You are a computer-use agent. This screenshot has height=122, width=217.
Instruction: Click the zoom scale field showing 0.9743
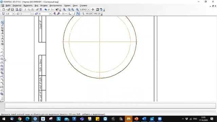[83, 9]
